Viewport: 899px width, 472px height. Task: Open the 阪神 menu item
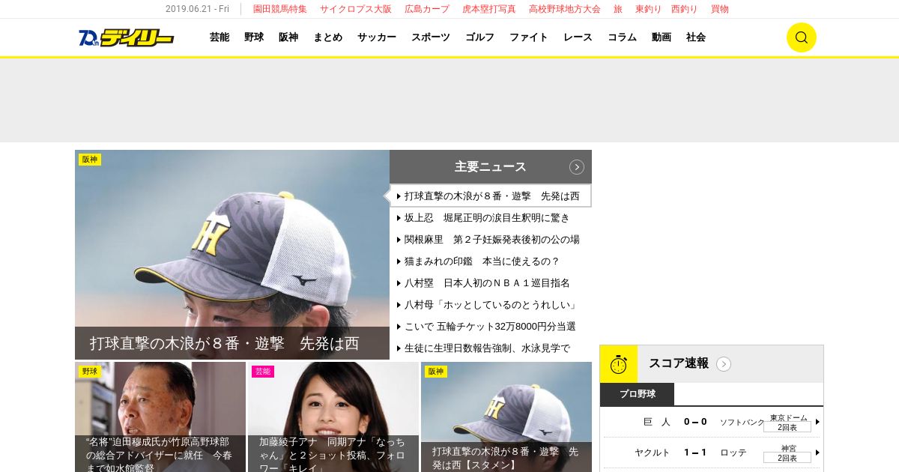click(x=288, y=37)
